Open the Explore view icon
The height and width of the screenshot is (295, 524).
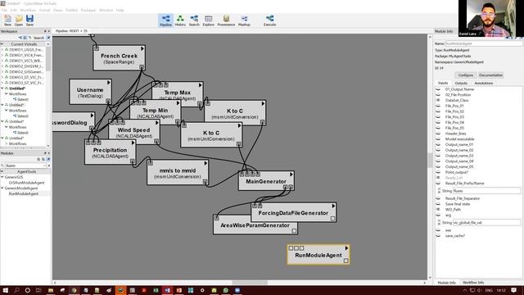[x=208, y=20]
